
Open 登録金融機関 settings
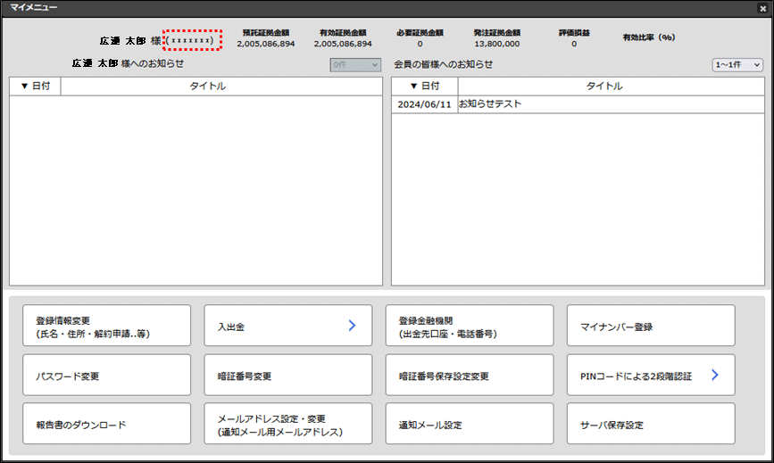470,327
